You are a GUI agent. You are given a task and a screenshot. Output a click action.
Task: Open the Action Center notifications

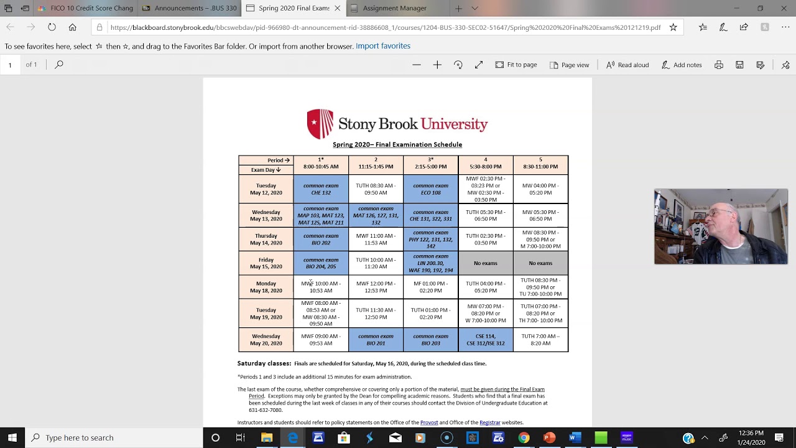(779, 437)
